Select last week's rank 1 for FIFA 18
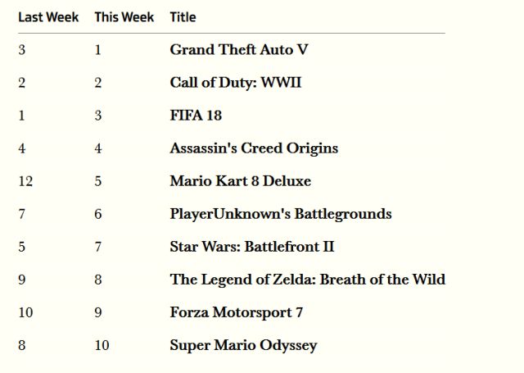This screenshot has height=373, width=524. pyautogui.click(x=22, y=116)
